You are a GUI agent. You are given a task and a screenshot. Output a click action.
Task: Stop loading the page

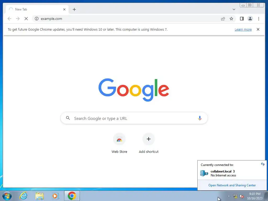point(26,19)
